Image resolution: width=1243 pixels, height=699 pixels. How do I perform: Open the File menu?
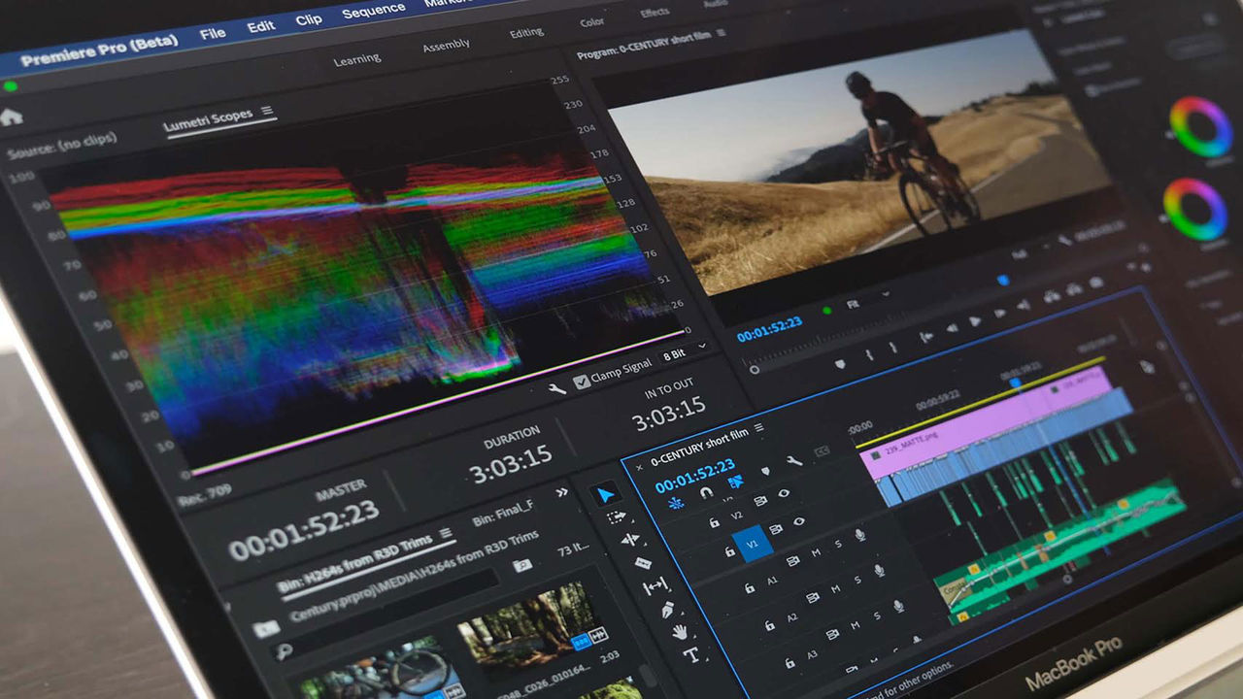(213, 33)
